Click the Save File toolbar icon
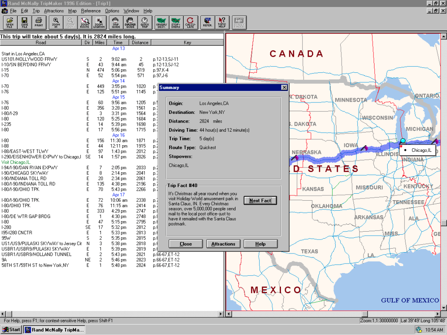The image size is (447, 335). point(24,22)
